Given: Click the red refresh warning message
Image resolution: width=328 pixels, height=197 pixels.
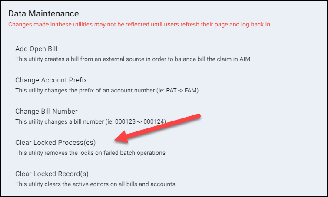Looking at the screenshot, I should tap(139, 24).
